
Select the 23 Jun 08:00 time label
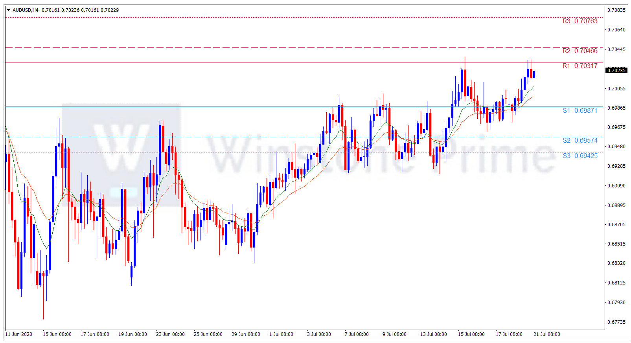[x=170, y=334]
